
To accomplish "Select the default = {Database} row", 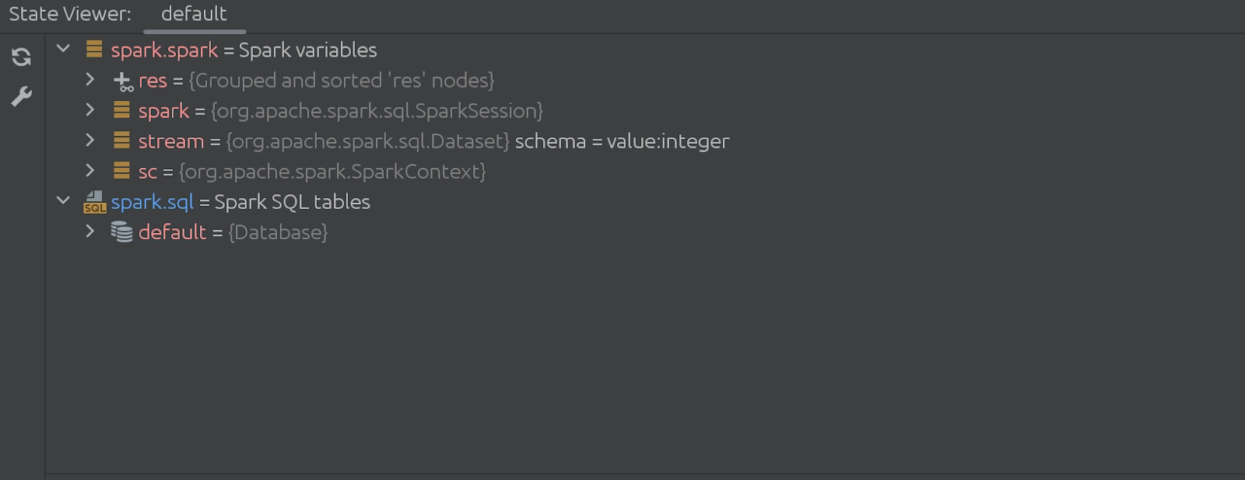I will 646,232.
